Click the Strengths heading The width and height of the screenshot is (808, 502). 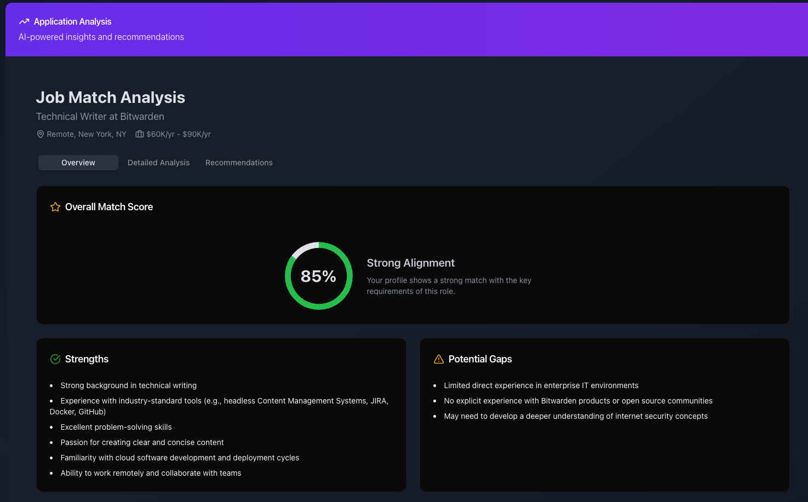87,359
